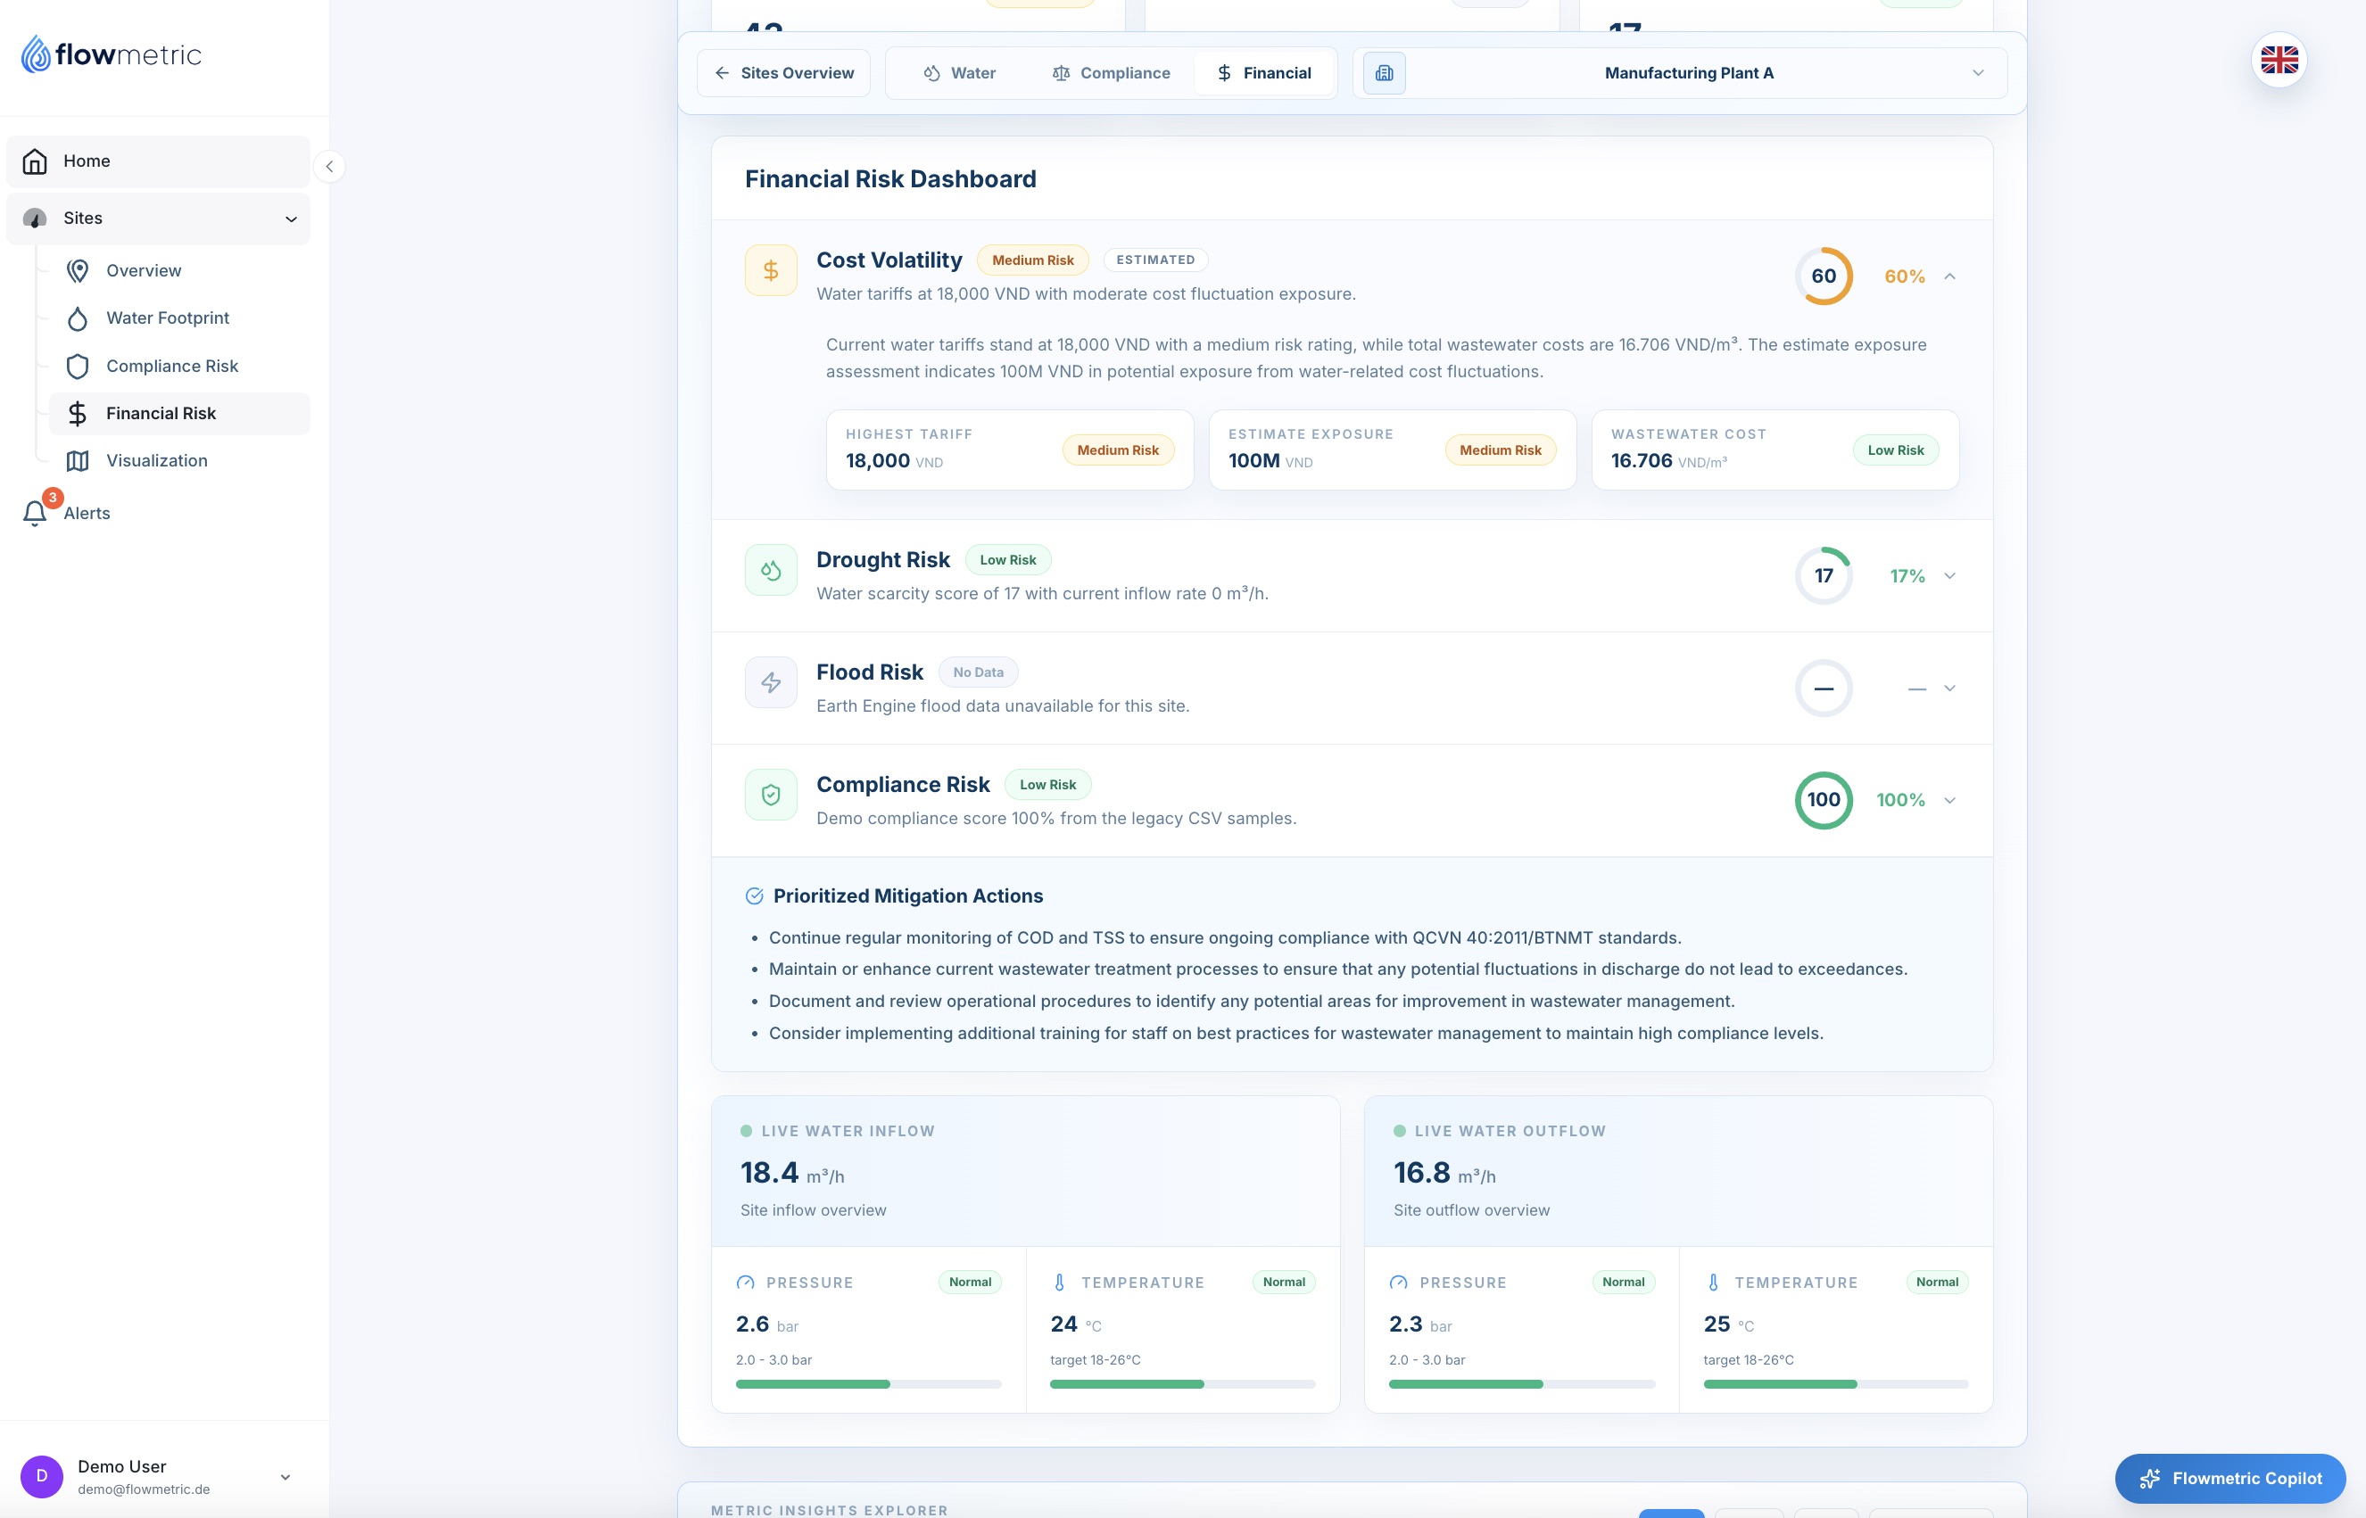Collapse the sidebar with the arrow
The image size is (2366, 1518).
(329, 167)
